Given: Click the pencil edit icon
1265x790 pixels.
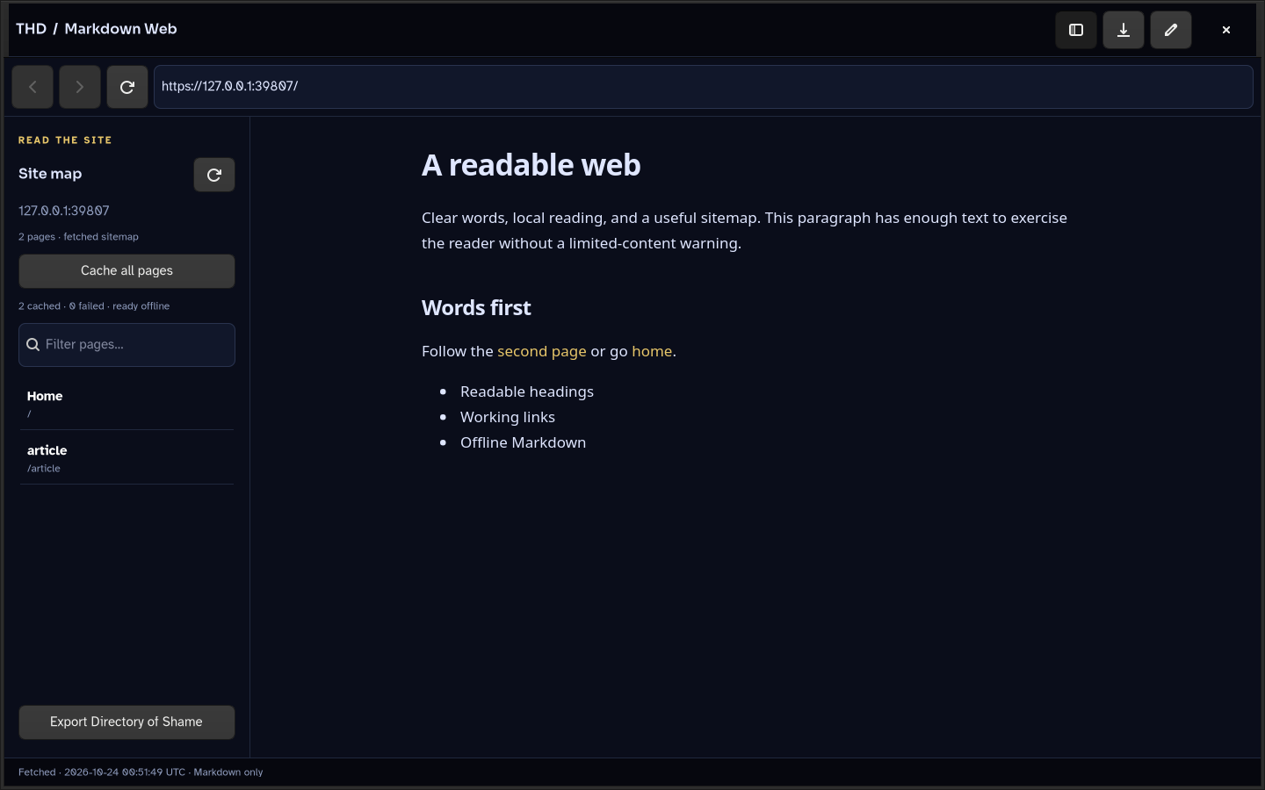Looking at the screenshot, I should pos(1171,30).
